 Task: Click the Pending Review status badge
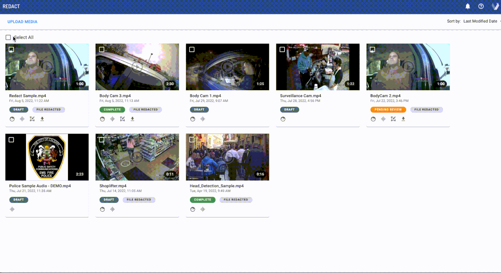(x=388, y=110)
